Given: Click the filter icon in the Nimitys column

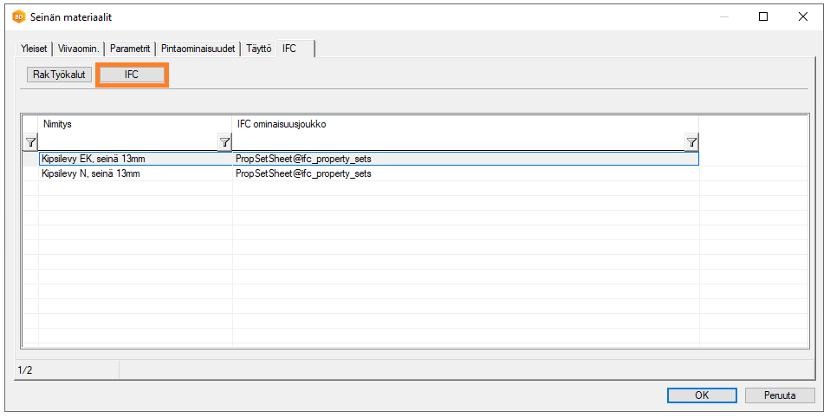Looking at the screenshot, I should tap(224, 142).
